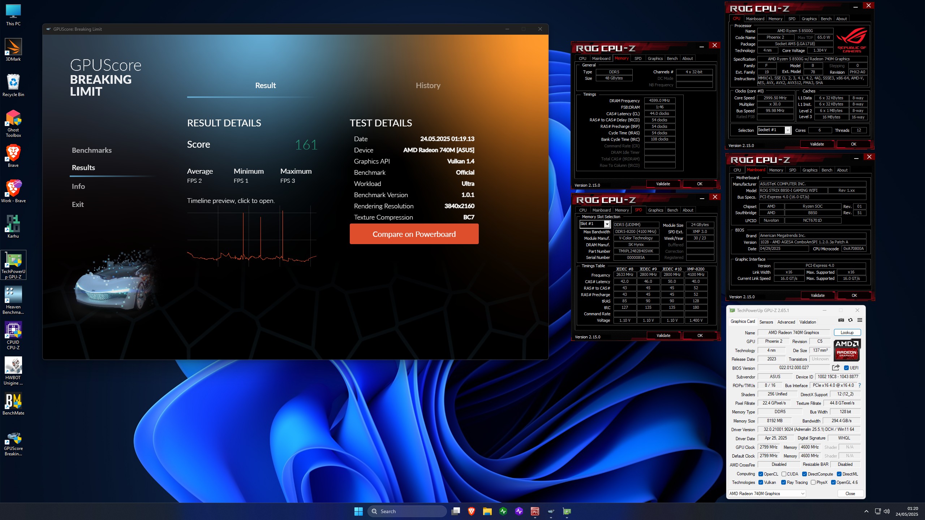This screenshot has width=925, height=520.
Task: Open the GPU-Z hamburger menu
Action: click(x=860, y=320)
